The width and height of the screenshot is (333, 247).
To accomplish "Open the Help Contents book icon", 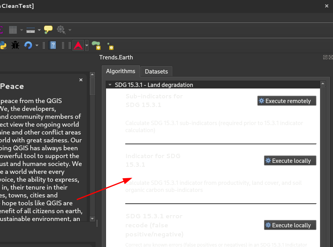I will coord(53,45).
